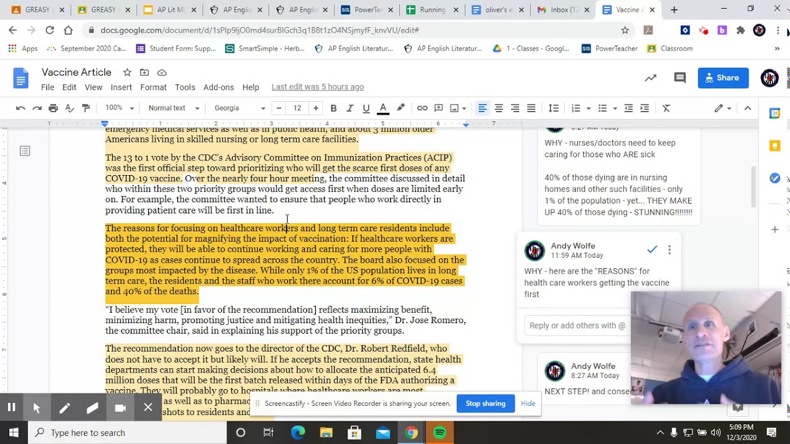
Task: Increase font size with plus button
Action: click(x=315, y=108)
